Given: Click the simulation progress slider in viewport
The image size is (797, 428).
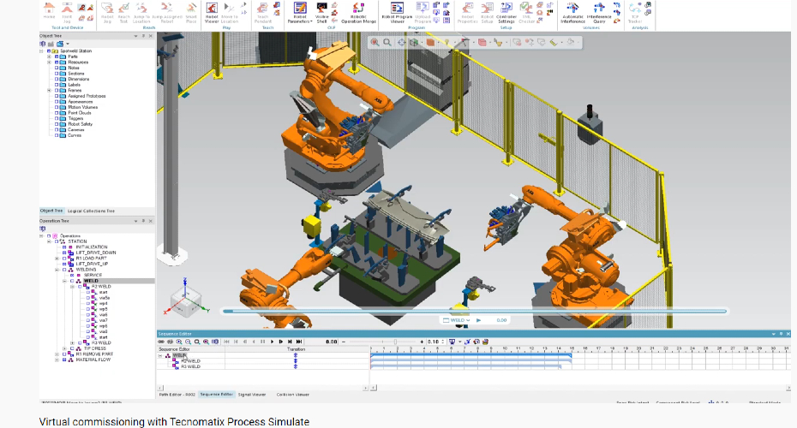Looking at the screenshot, I should [473, 311].
